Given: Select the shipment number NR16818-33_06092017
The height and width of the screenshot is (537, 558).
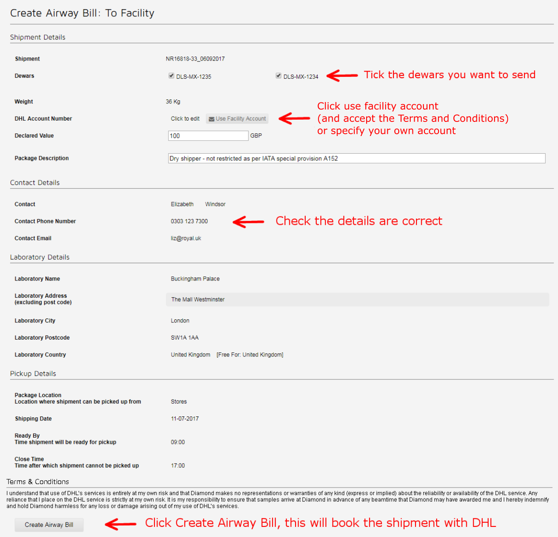Looking at the screenshot, I should [195, 59].
